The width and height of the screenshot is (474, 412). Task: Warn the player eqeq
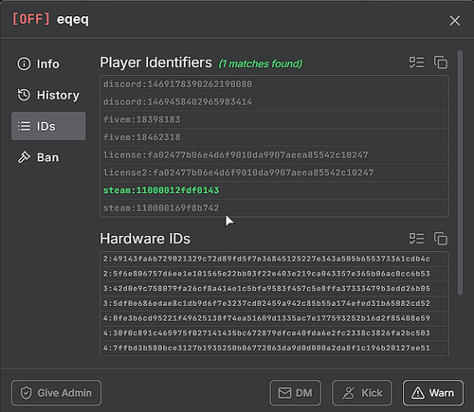point(433,393)
